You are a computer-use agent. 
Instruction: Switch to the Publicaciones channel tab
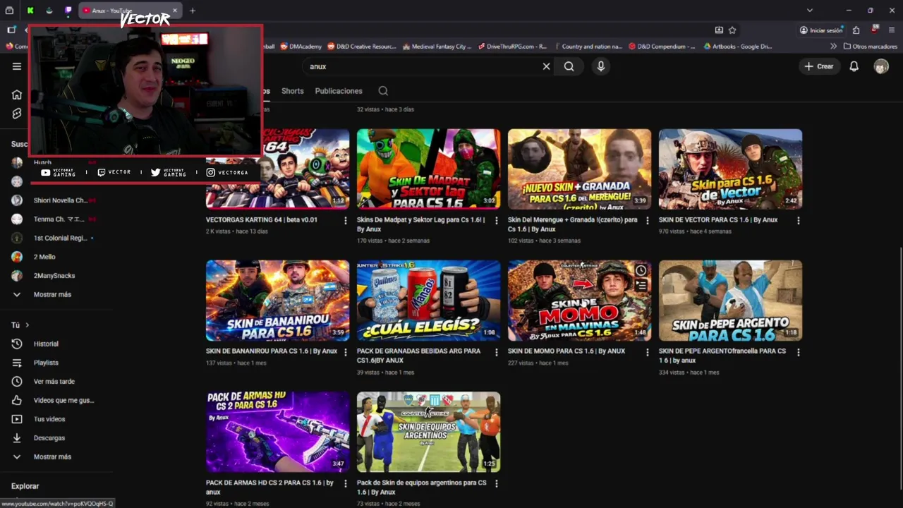tap(339, 91)
